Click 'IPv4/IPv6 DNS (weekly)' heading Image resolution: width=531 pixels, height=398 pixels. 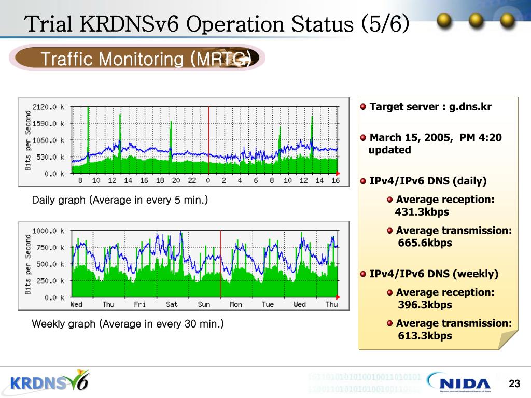[x=434, y=274]
